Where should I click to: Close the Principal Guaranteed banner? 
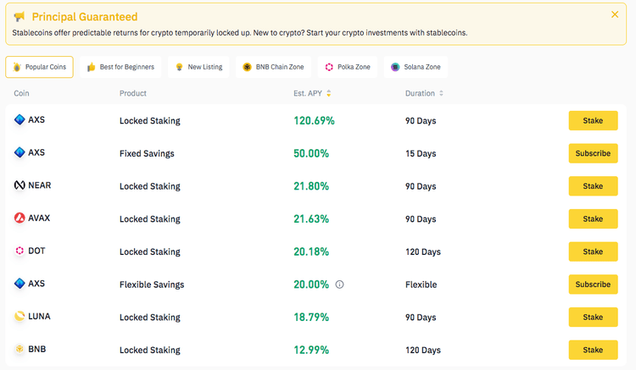tap(615, 14)
